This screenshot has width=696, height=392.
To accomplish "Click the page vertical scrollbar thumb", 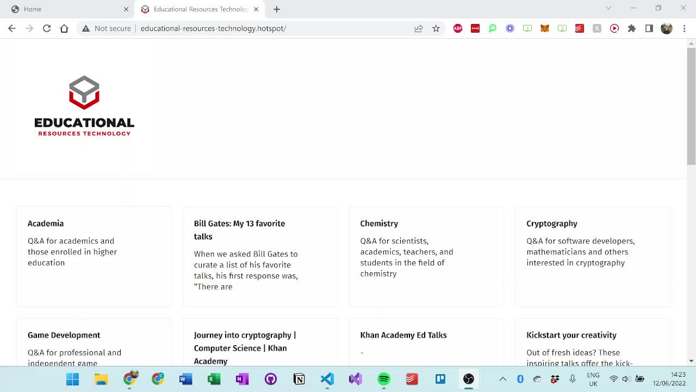I will pyautogui.click(x=691, y=106).
